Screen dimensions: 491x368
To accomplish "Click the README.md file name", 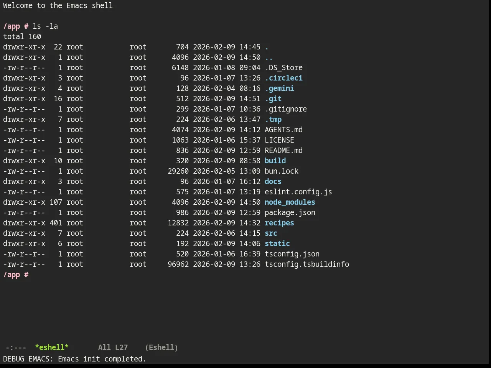I will 283,150.
